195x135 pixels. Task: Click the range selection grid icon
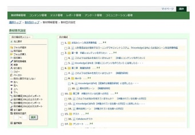pyautogui.click(x=11, y=113)
